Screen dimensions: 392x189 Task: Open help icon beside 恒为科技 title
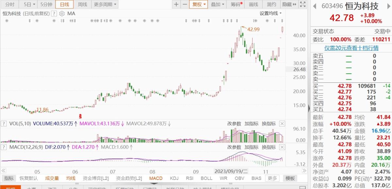coord(54,13)
